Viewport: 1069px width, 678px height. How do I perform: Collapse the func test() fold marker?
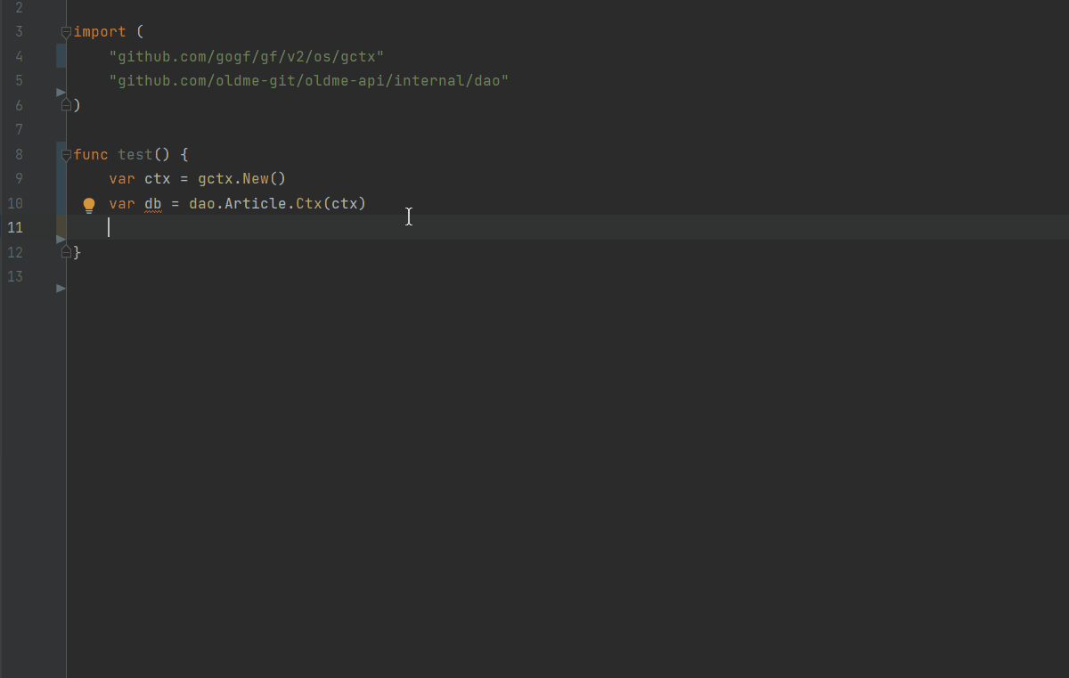point(66,155)
